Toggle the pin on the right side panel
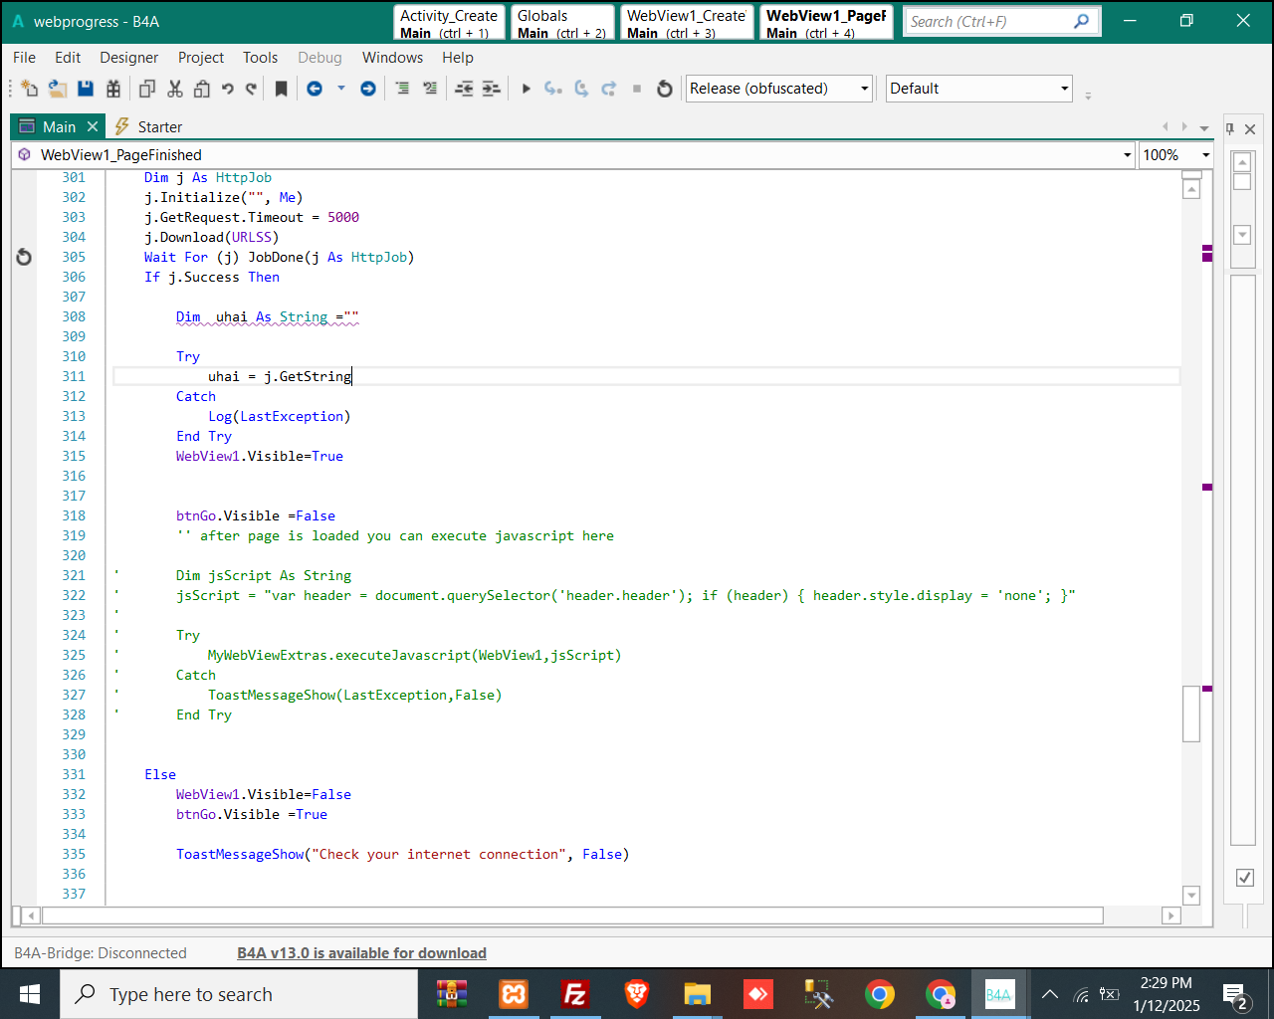This screenshot has height=1019, width=1274. click(x=1230, y=128)
